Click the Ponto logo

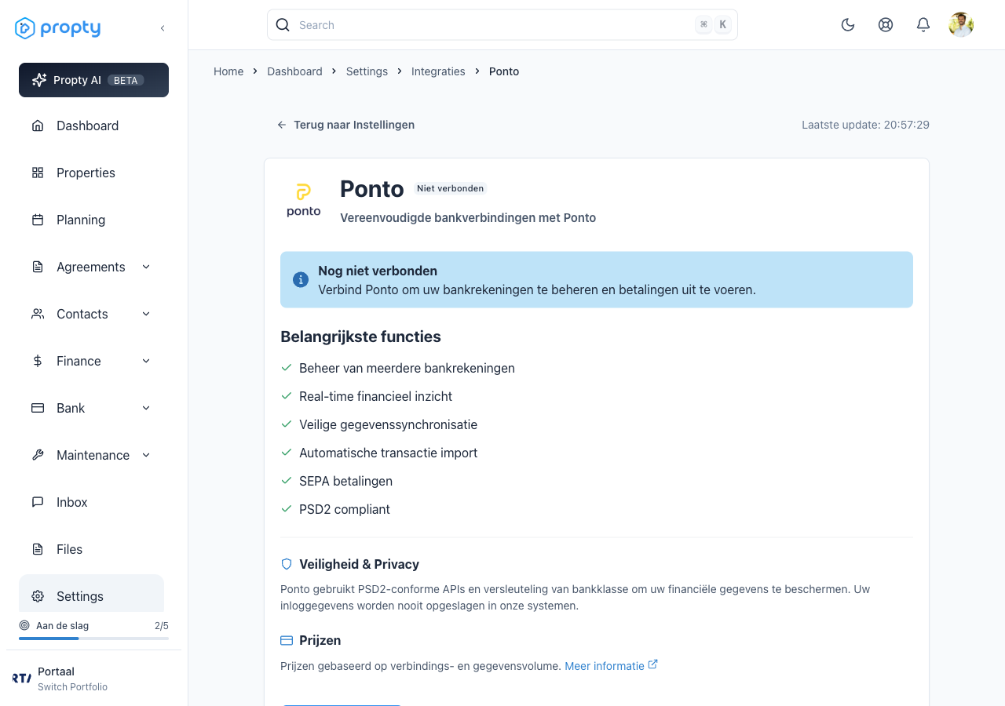pyautogui.click(x=304, y=200)
